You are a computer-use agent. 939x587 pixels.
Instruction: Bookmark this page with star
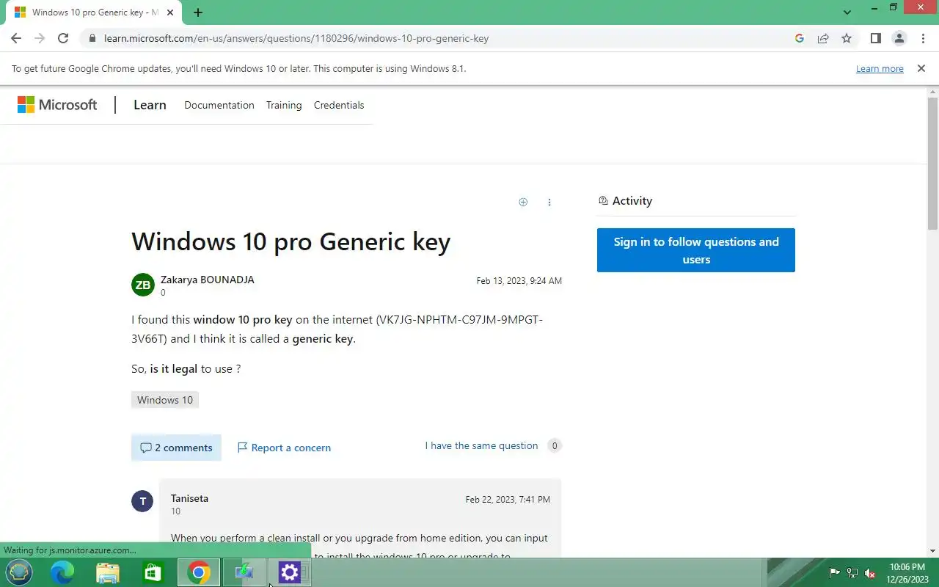coord(847,38)
